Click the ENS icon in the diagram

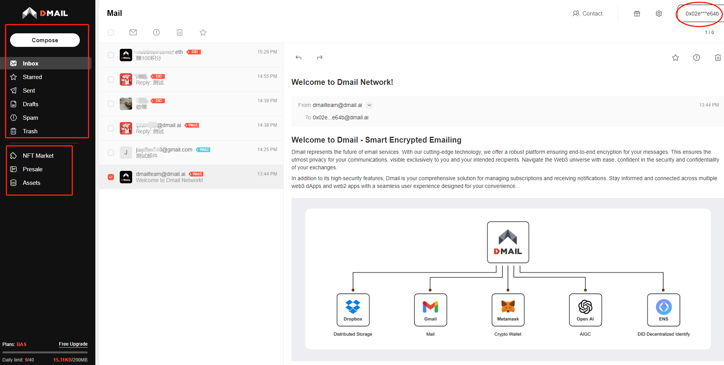664,310
